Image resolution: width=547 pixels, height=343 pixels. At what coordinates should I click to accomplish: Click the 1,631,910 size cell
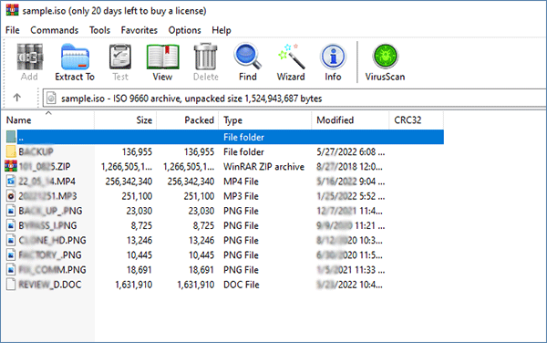tap(134, 285)
